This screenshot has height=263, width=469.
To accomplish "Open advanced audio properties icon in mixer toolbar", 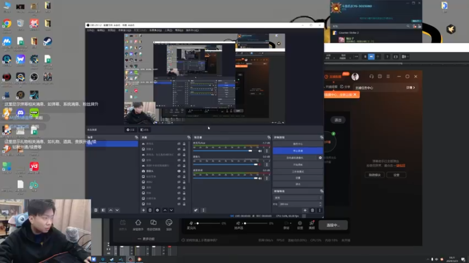I will point(196,210).
